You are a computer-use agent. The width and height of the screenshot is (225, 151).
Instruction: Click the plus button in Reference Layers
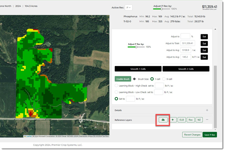coord(173,120)
